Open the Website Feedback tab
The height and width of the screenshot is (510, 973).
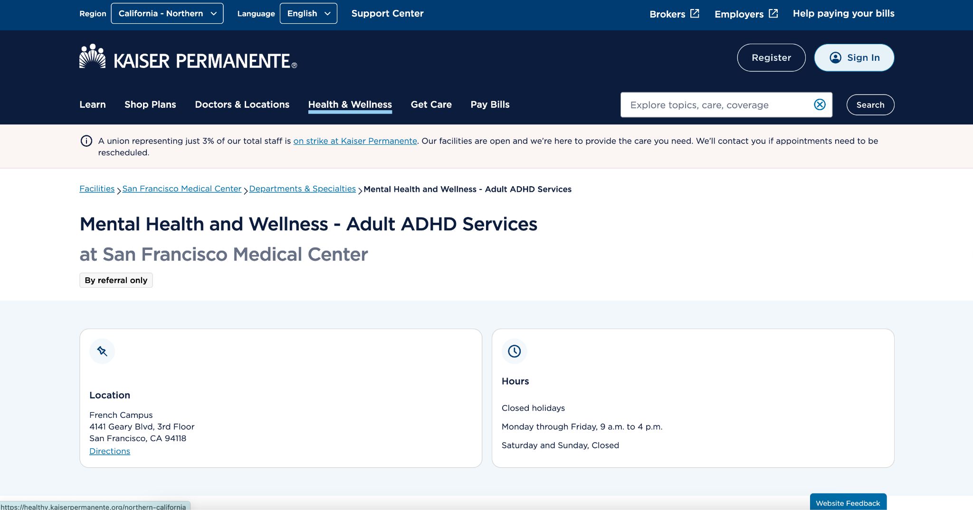point(848,502)
